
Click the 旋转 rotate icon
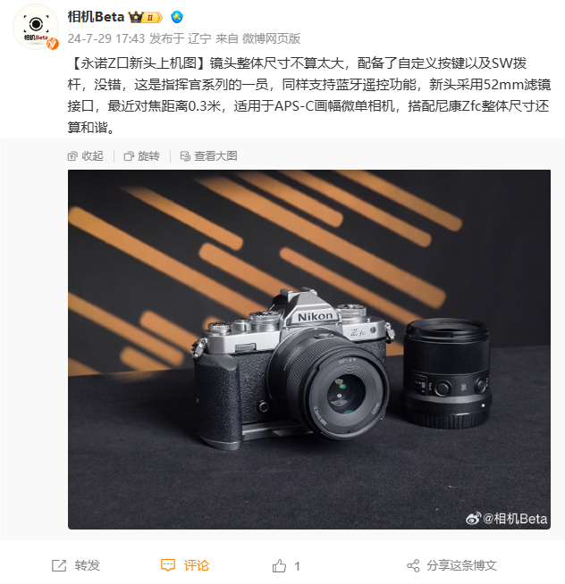click(129, 156)
